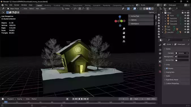The height and width of the screenshot is (107, 191).
Task: Toggle viewport gizmos button
Action: [128, 9]
